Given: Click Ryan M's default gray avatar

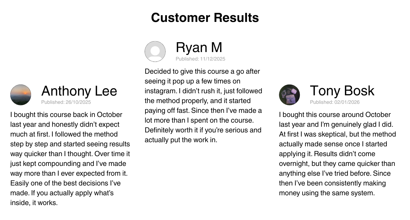Looking at the screenshot, I should 155,52.
